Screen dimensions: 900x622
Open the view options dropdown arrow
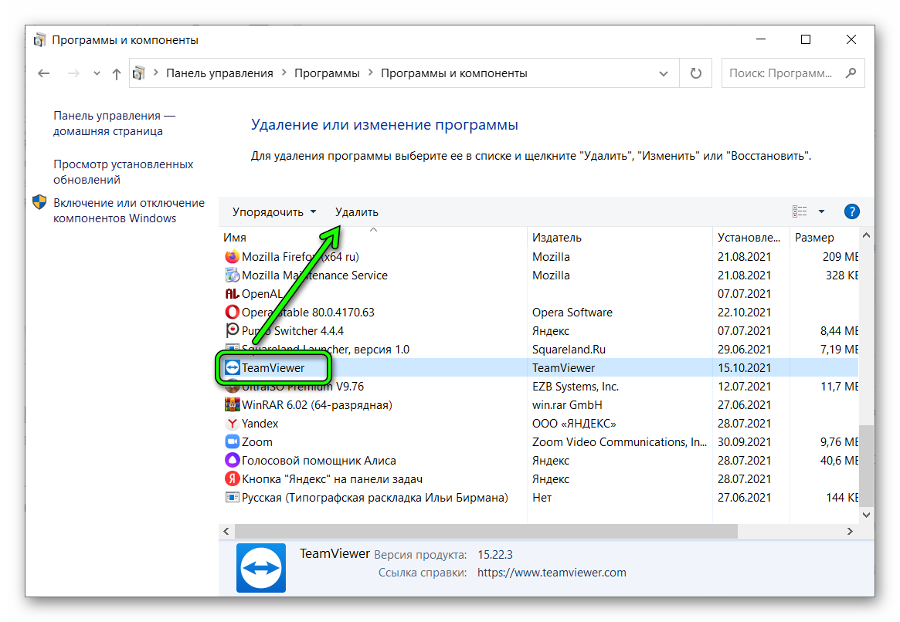click(x=821, y=211)
